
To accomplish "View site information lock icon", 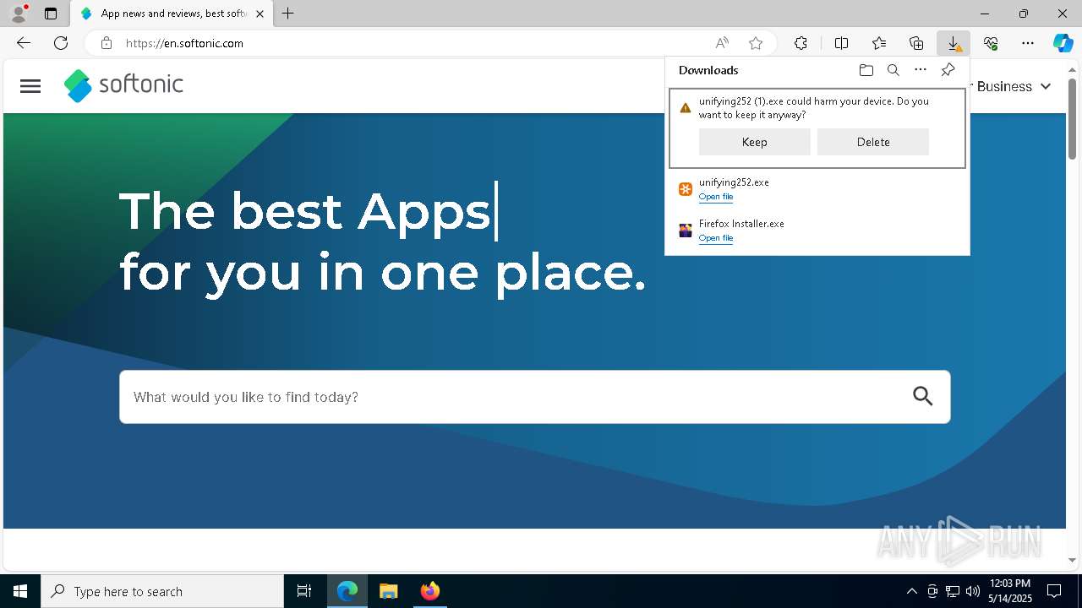I will (106, 43).
